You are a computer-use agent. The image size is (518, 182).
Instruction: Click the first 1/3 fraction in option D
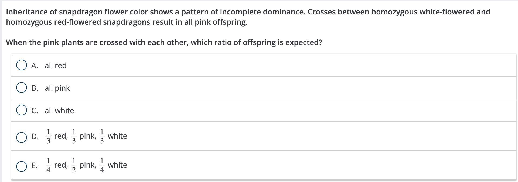coord(48,136)
